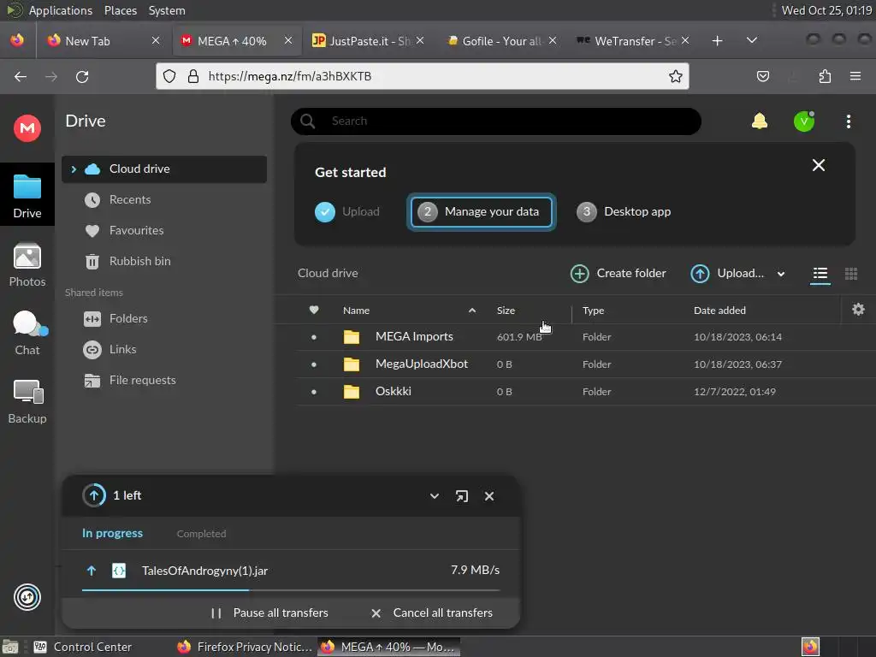This screenshot has height=657, width=876.
Task: Select the Oskkki folder
Action: 585,392
